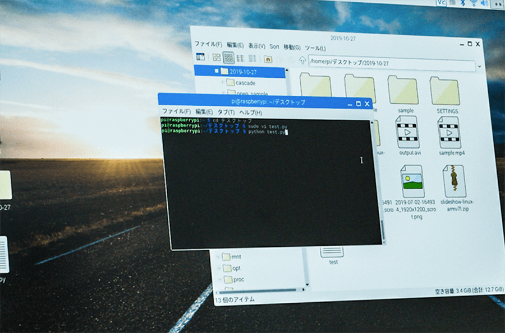Click the new window icon in file manager toolbar
The width and height of the screenshot is (505, 333).
click(200, 57)
